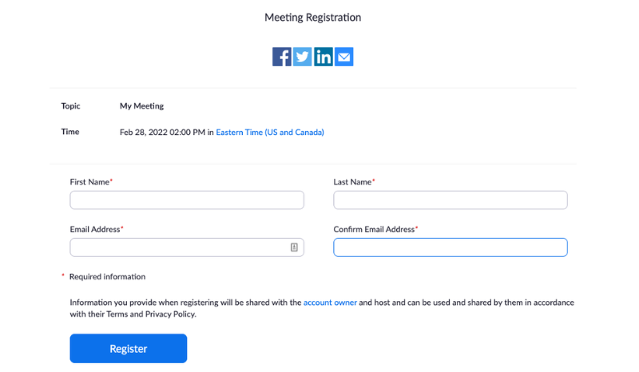Open the account owner link

[330, 303]
